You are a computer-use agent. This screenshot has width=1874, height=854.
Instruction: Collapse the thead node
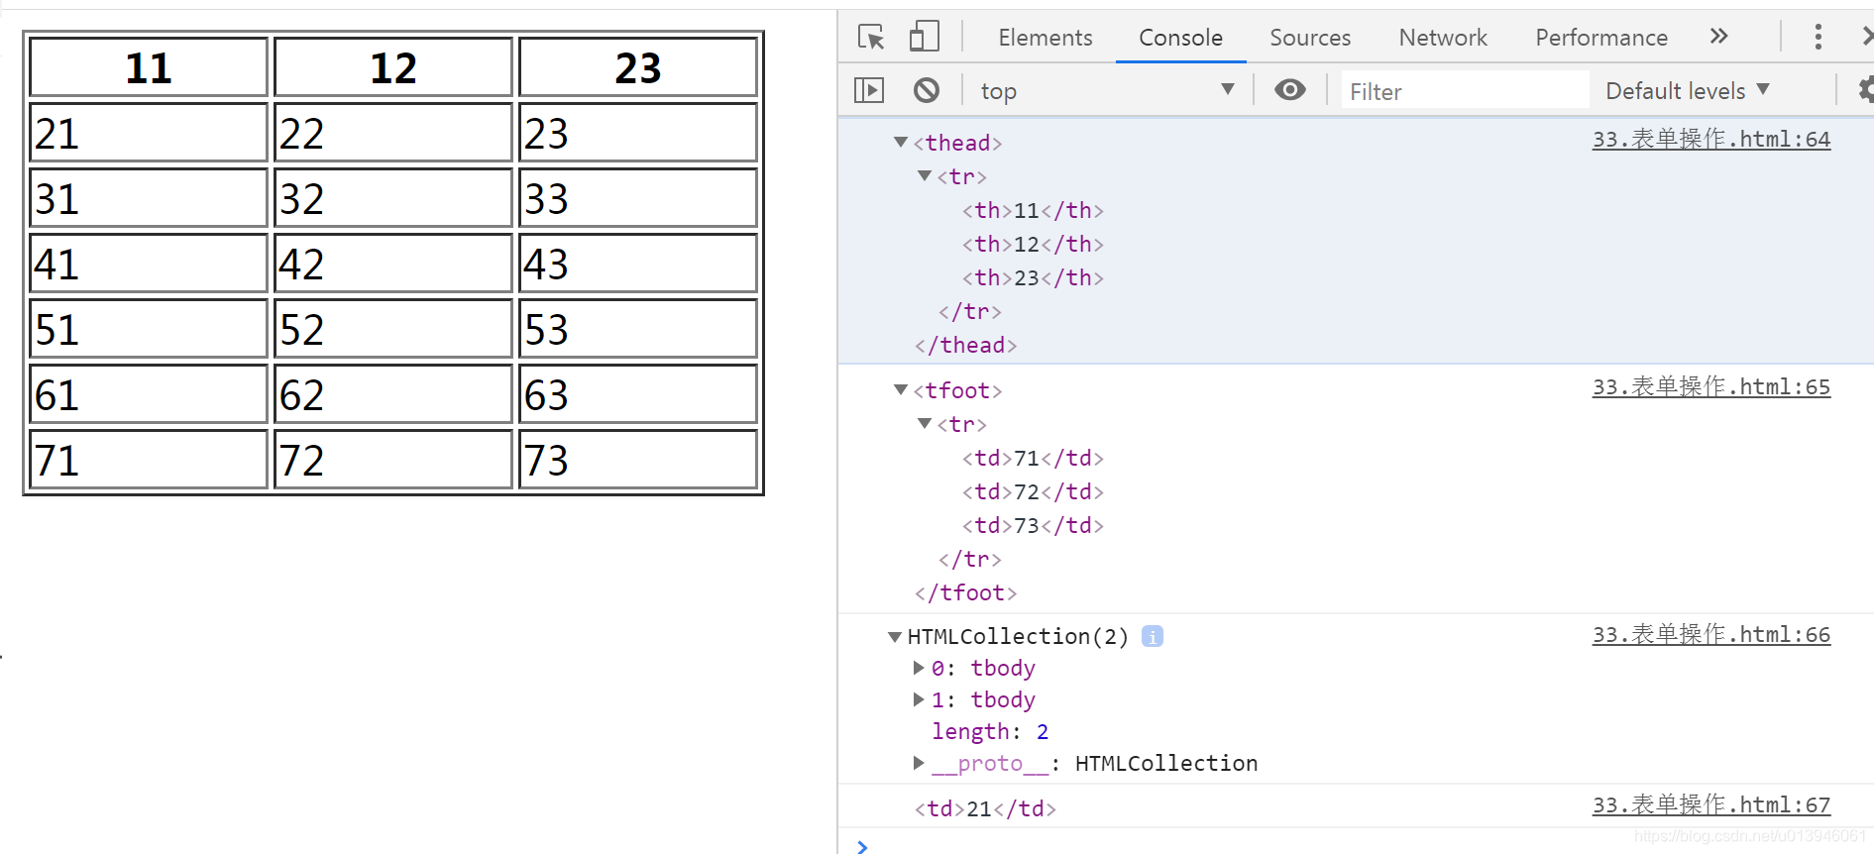point(901,143)
